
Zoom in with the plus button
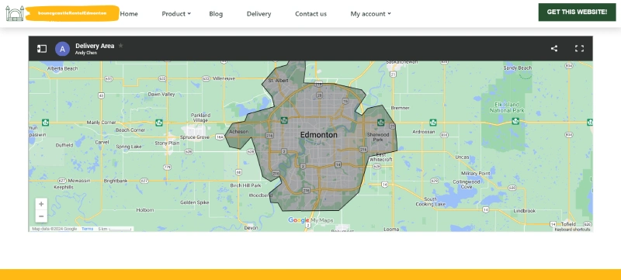click(x=41, y=204)
